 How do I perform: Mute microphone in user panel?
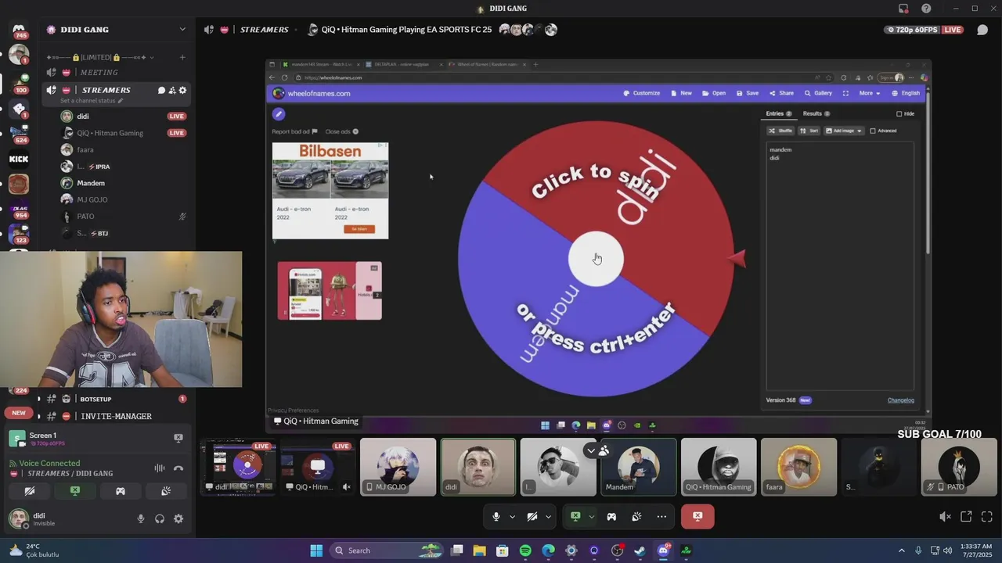(x=141, y=518)
